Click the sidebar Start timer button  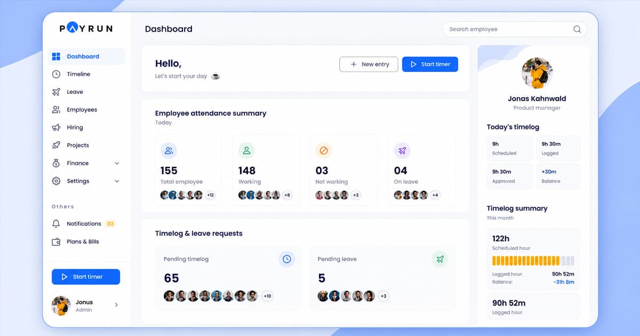(86, 277)
